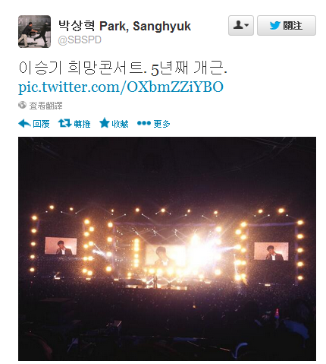The image size is (326, 364).
Task: Click the three-dots more icon
Action: click(144, 123)
